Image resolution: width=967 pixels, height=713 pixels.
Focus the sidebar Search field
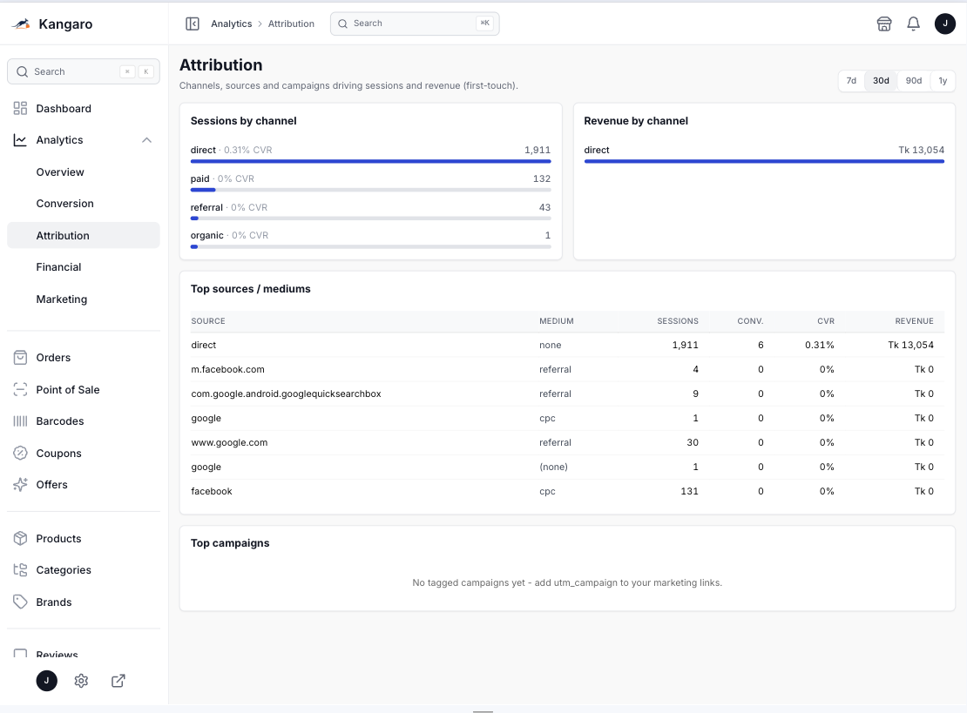[x=84, y=71]
